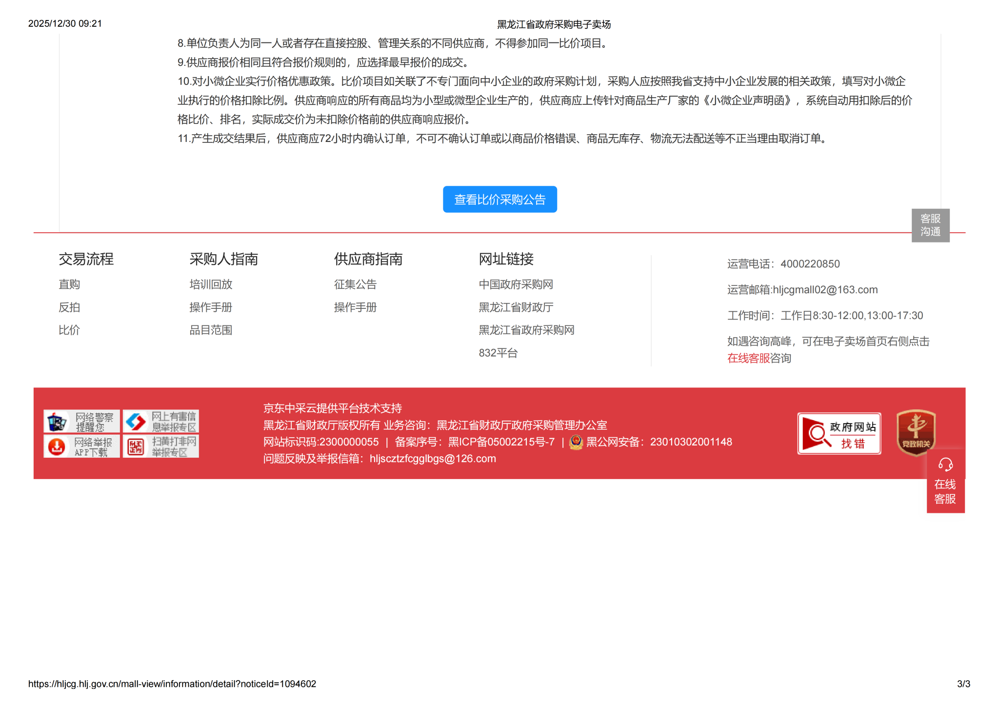Click the 黑ICP备05002215号-7 record link
999x706 pixels.
[501, 443]
